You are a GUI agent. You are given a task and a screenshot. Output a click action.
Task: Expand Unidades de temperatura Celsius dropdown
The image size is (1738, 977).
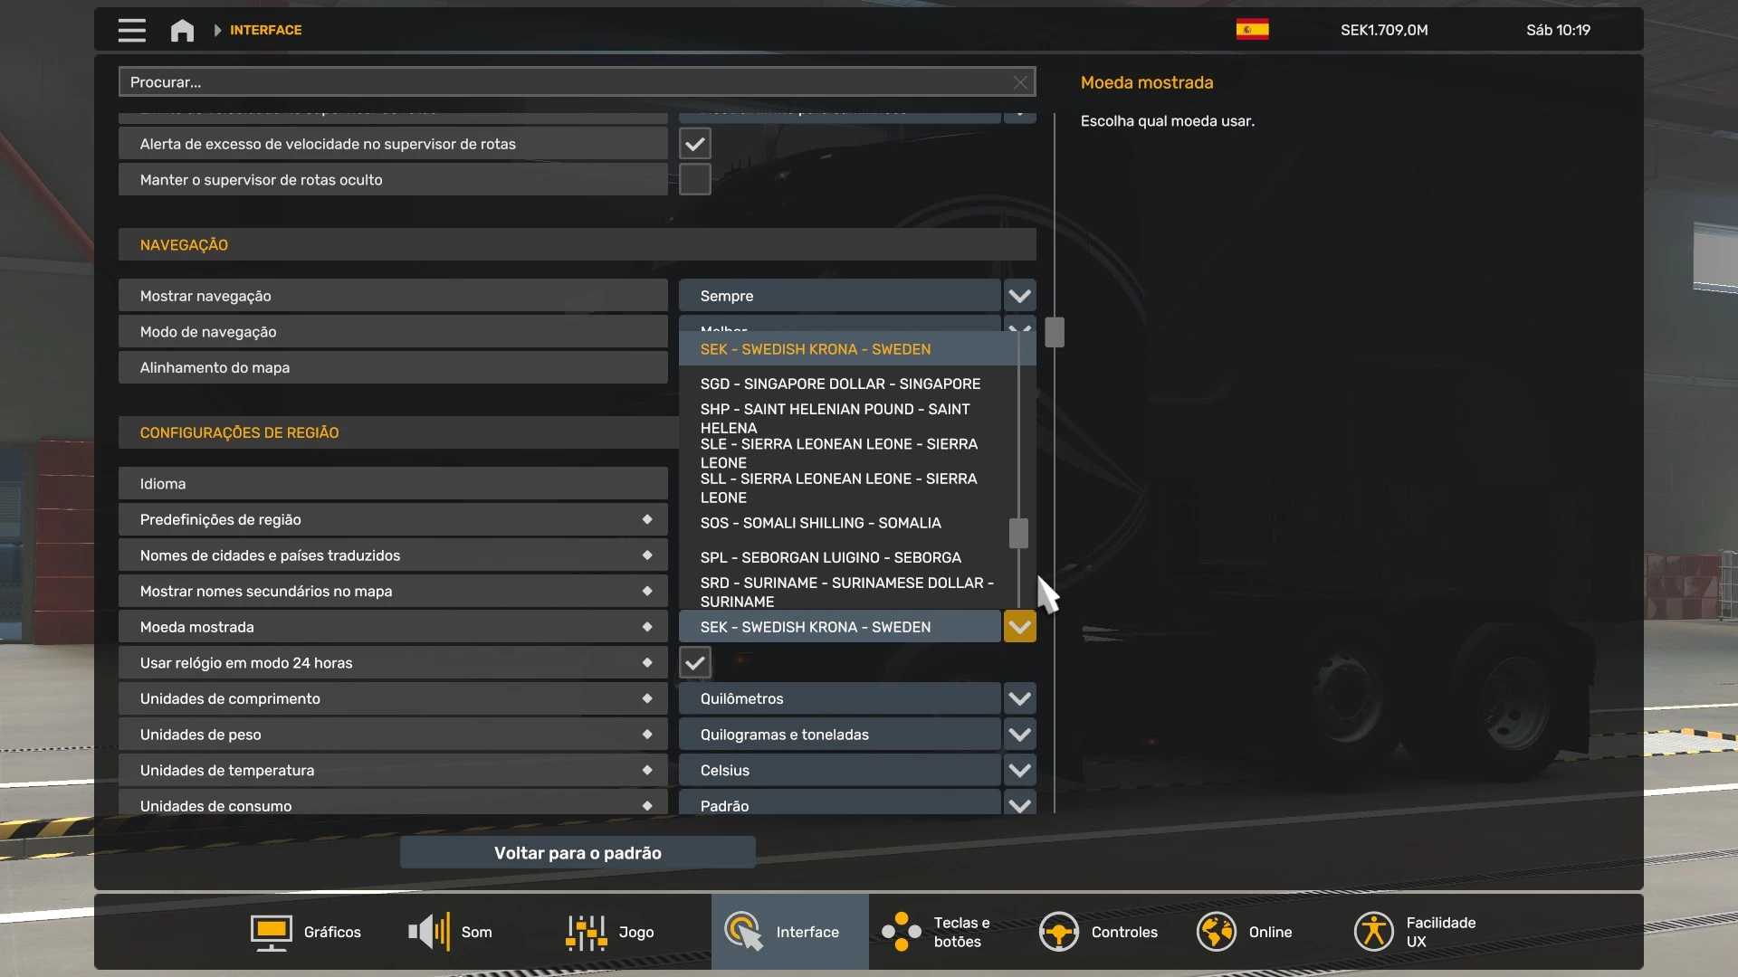1019,770
